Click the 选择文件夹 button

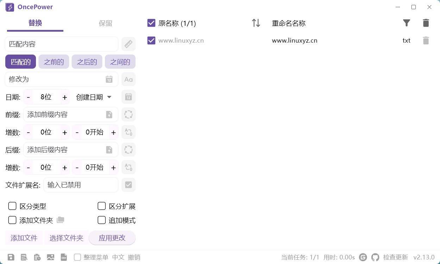(66, 238)
